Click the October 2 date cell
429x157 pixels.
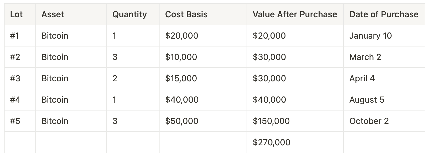pyautogui.click(x=369, y=121)
